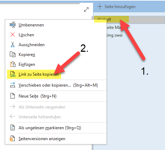Click the Neue Seite blank page icon
Viewport: 165px width, 150px height.
[x=13, y=96]
